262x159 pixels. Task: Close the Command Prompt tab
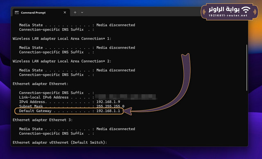click(x=65, y=13)
